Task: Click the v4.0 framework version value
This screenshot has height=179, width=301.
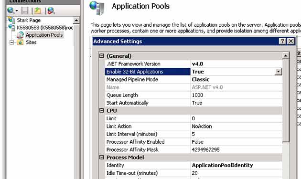Action: point(198,64)
